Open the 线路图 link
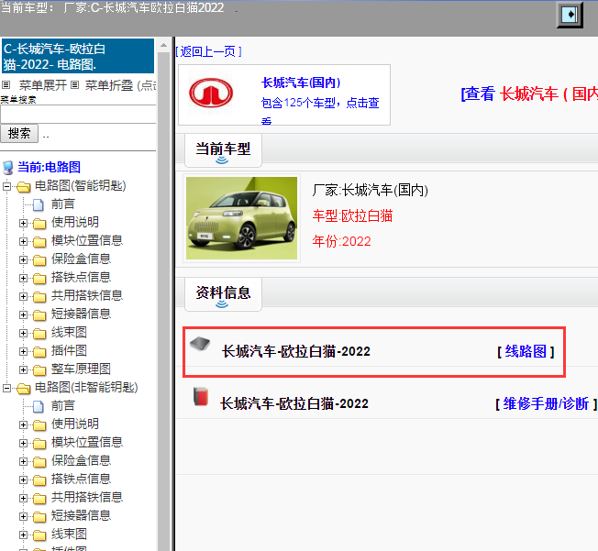The image size is (598, 551). [x=526, y=351]
